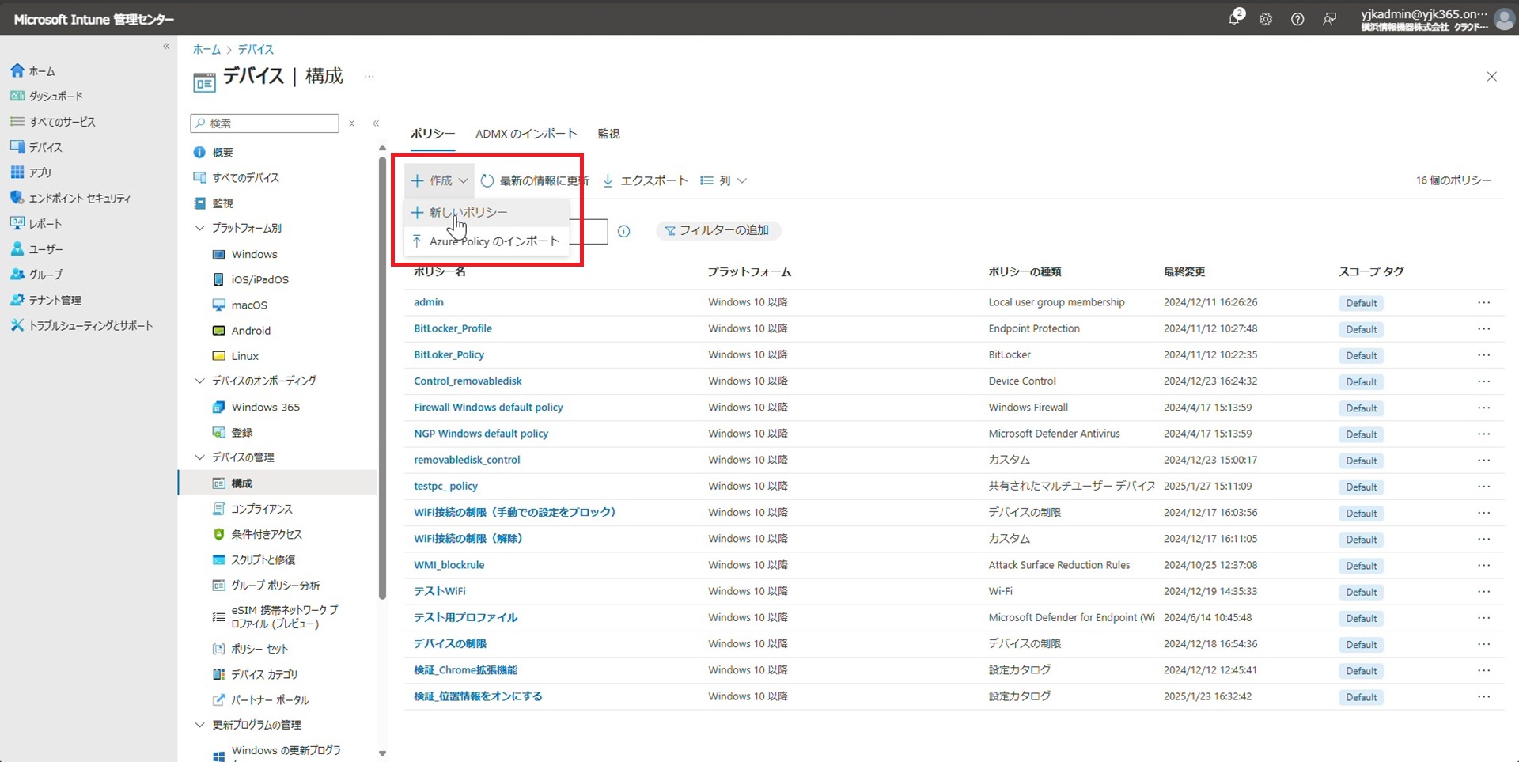The image size is (1519, 762).
Task: Open ellipsis next to page title
Action: tap(369, 77)
